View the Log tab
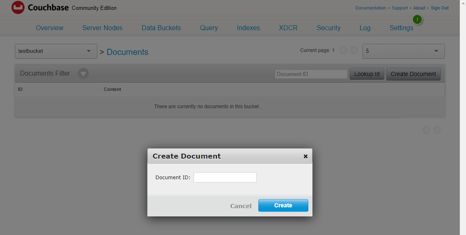Image resolution: width=466 pixels, height=235 pixels. point(365,28)
